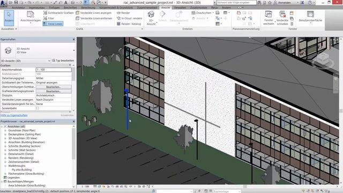This screenshot has width=343, height=193.
Task: Click the favorites star icon
Action: click(x=270, y=3)
